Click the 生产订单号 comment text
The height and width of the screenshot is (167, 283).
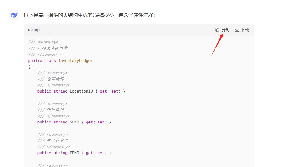[x=57, y=141]
